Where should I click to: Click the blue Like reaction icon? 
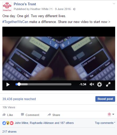coord(4,123)
